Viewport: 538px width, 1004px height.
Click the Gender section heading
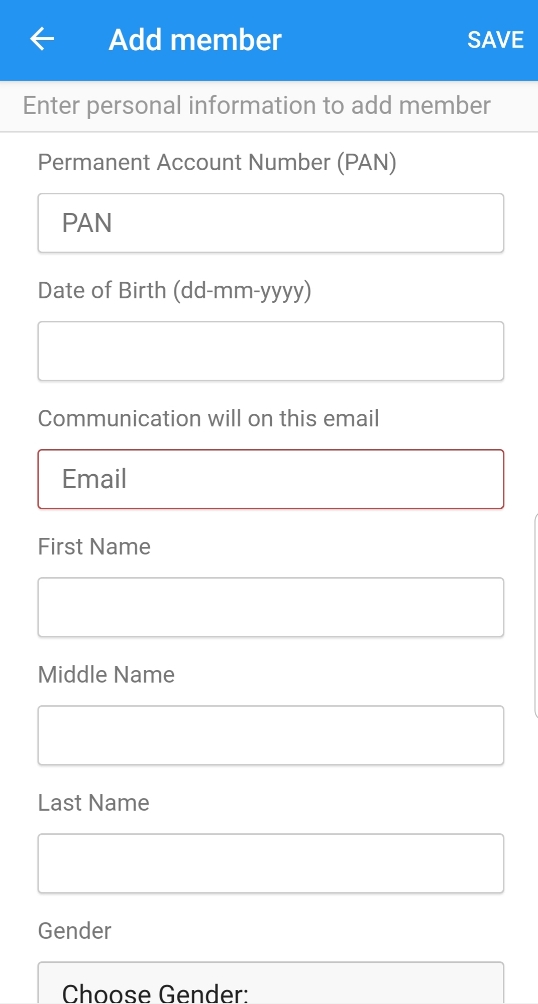pyautogui.click(x=74, y=930)
